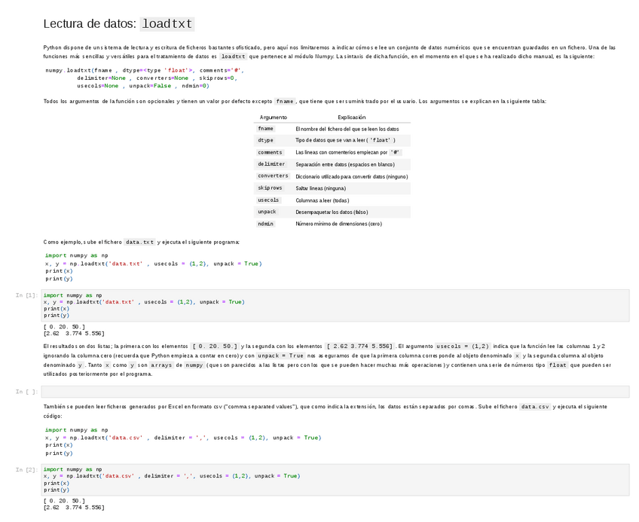Click the Lectura de datos heading
This screenshot has width=639, height=522.
[90, 23]
